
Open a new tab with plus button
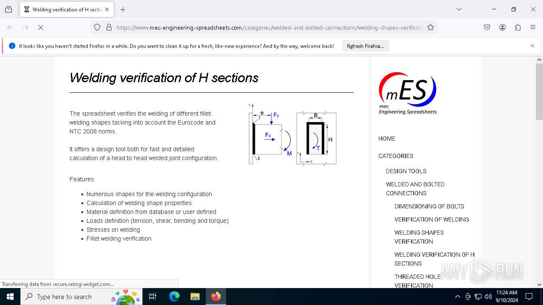pos(123,9)
